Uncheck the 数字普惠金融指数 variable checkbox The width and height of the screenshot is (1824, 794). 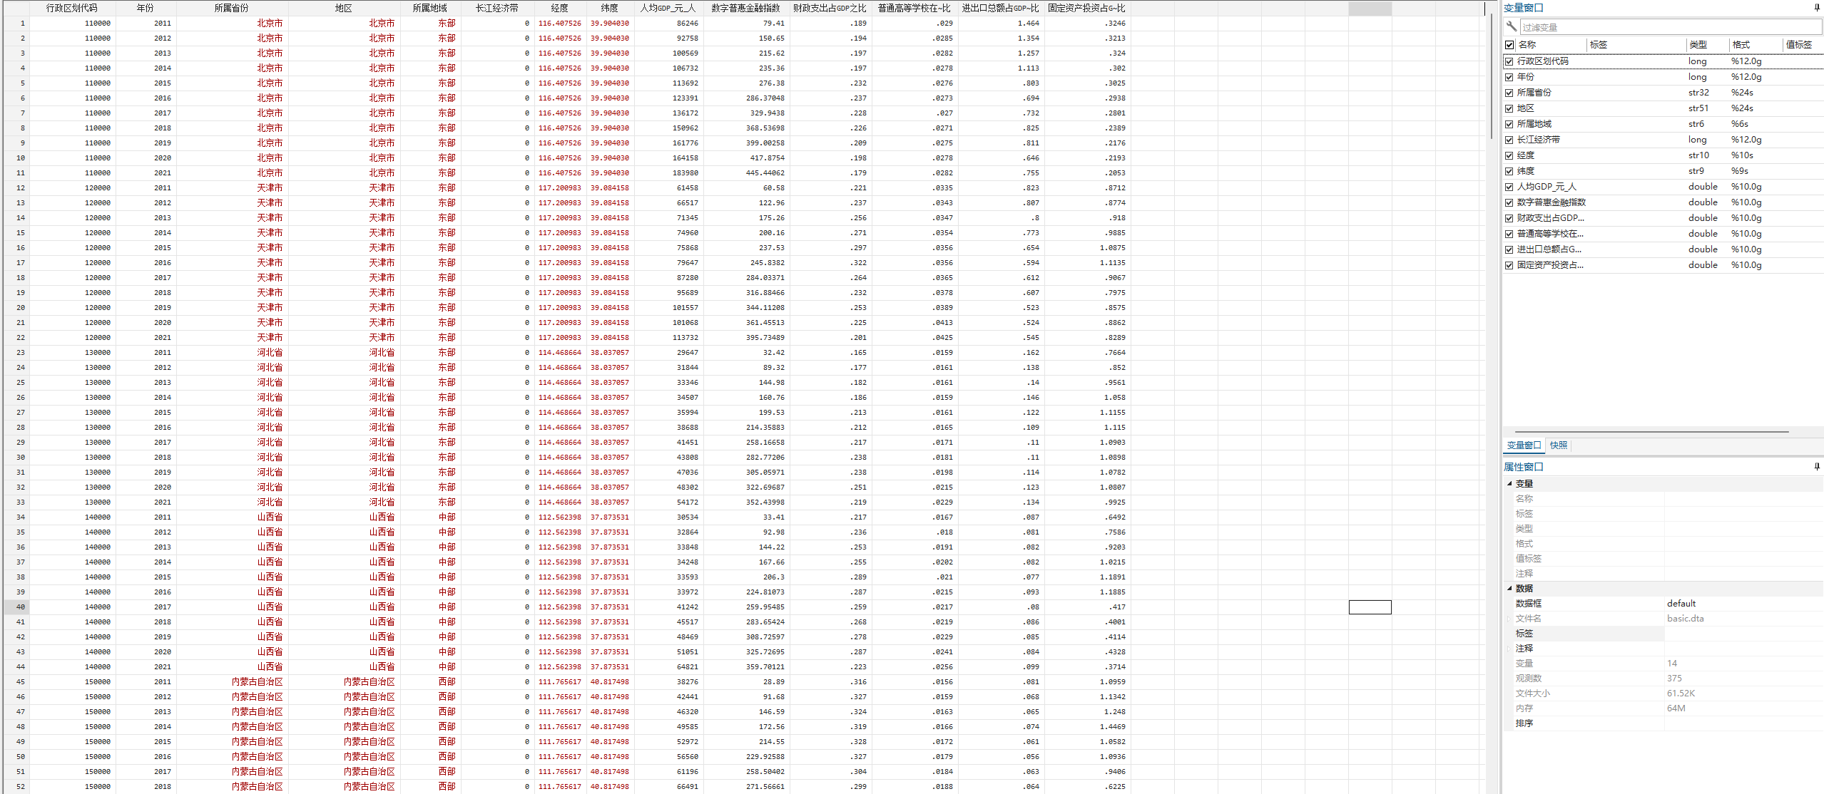click(1509, 202)
